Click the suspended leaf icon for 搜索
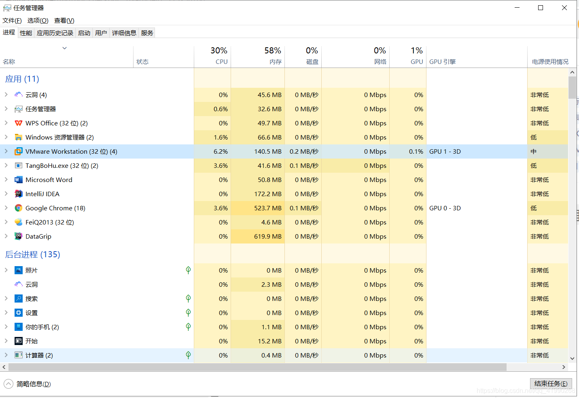The image size is (579, 398). [x=188, y=298]
